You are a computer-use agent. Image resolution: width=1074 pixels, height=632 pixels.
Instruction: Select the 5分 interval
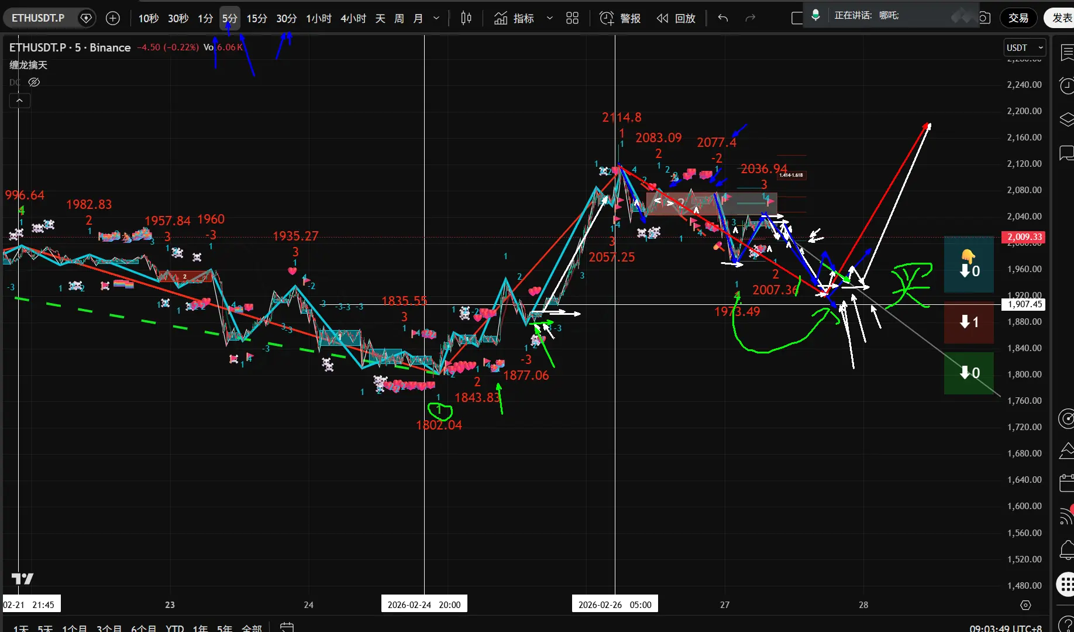pyautogui.click(x=230, y=19)
